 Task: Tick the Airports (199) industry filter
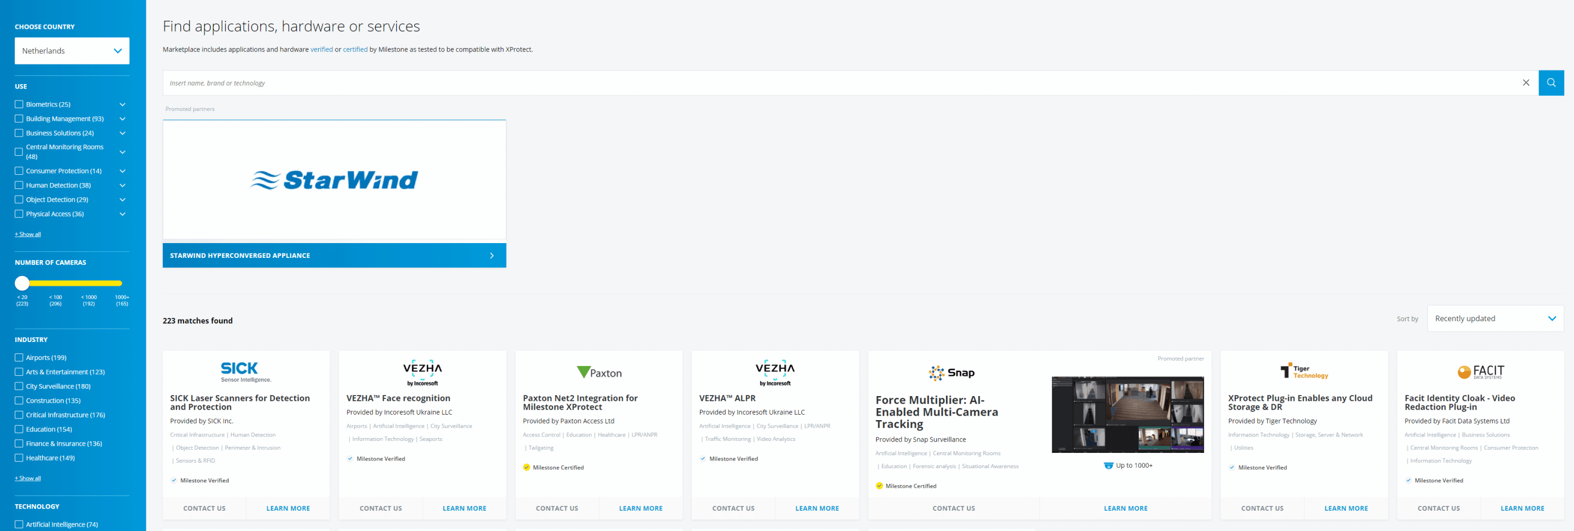19,357
